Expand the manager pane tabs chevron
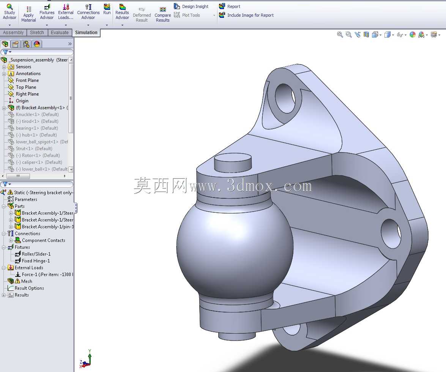Viewport: 446px width, 372px height. 70,44
